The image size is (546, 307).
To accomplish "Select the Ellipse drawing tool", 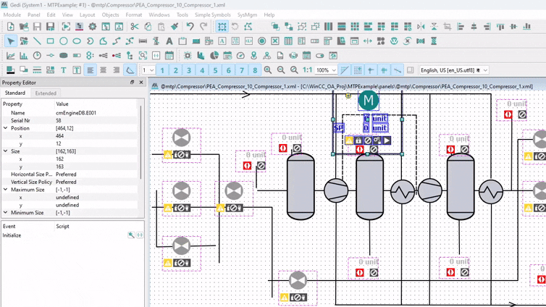I will 77,41.
